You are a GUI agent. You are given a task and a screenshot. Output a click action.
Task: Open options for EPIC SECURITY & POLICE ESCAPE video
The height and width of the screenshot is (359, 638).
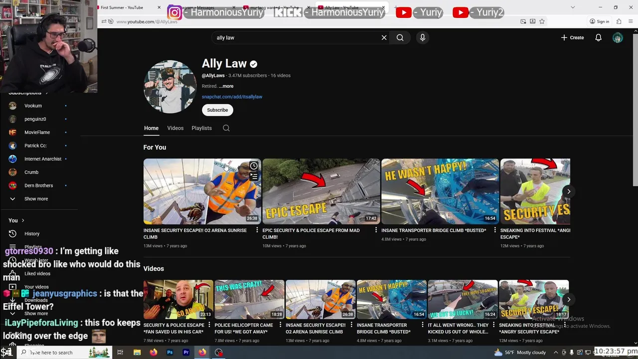point(376,230)
